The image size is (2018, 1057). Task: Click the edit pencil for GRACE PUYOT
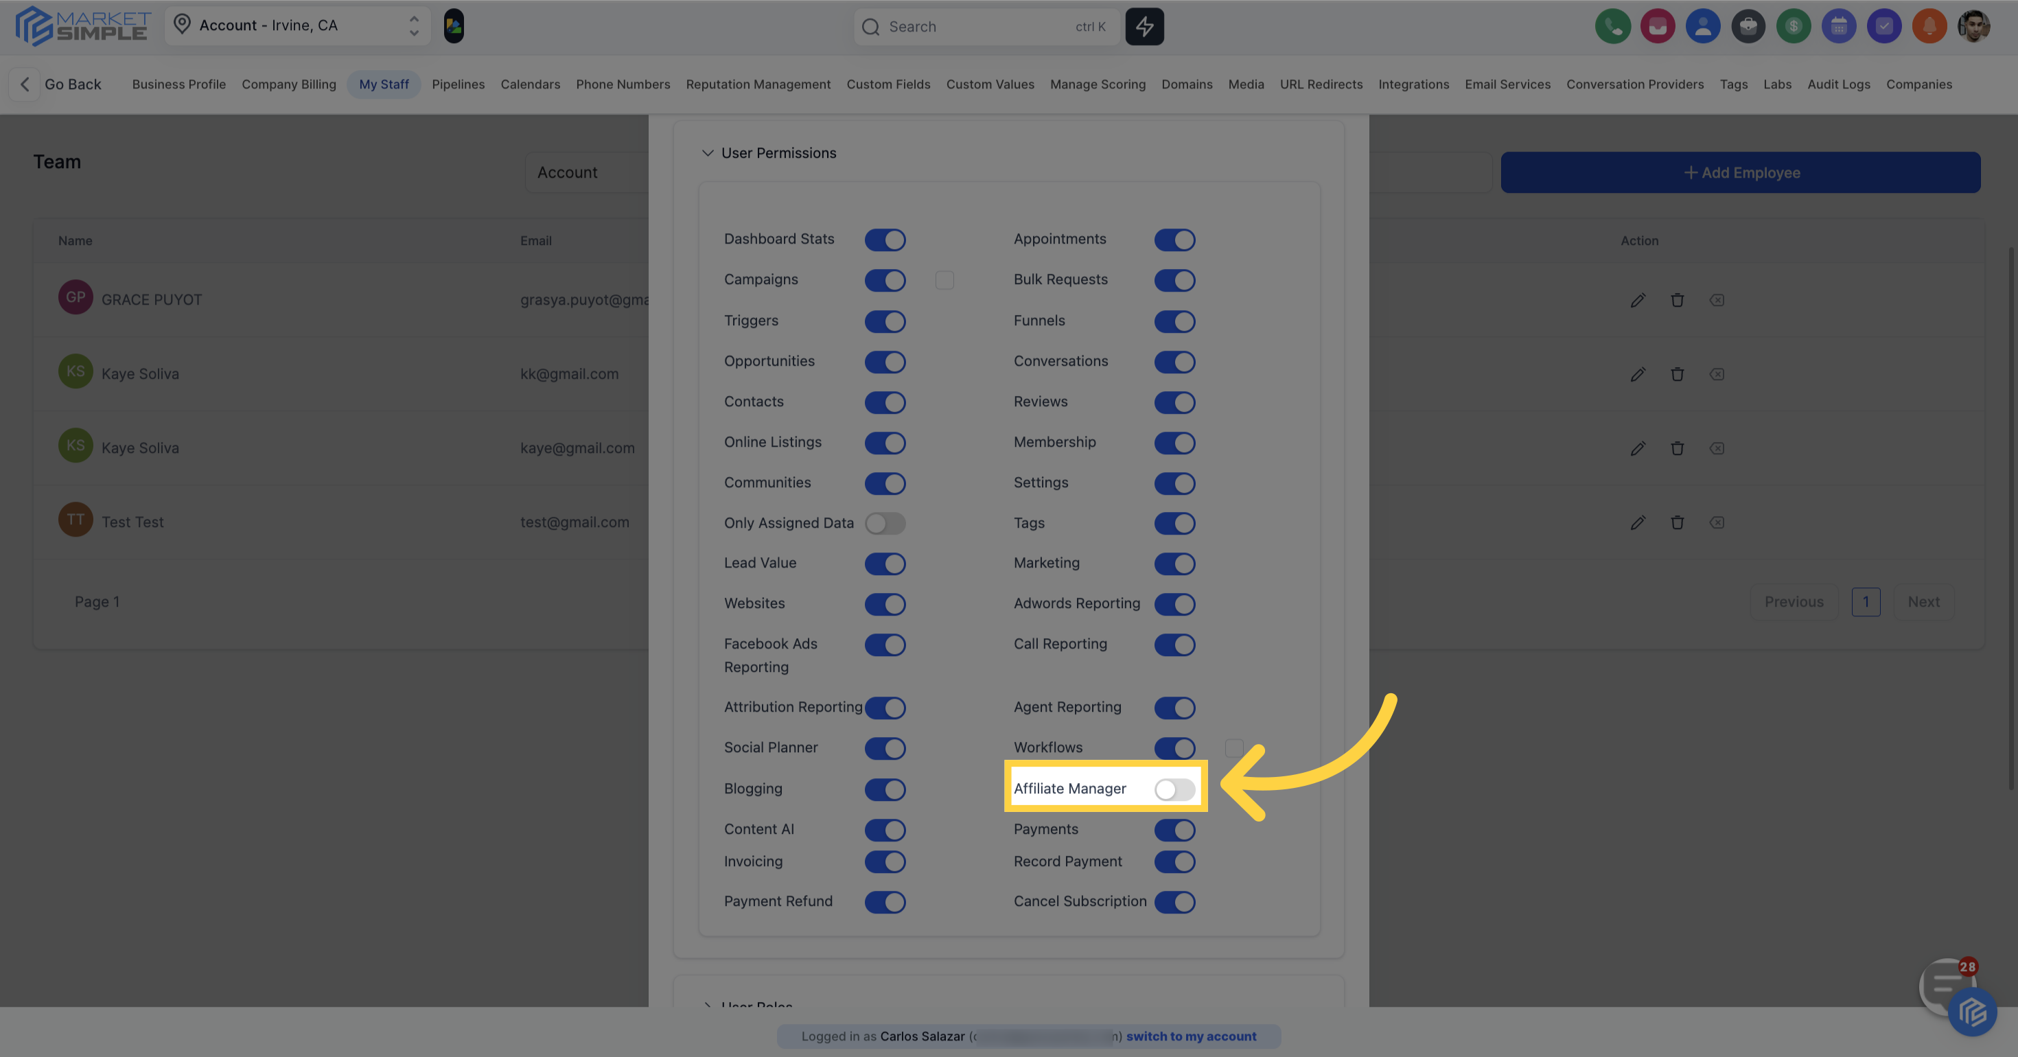click(1637, 300)
